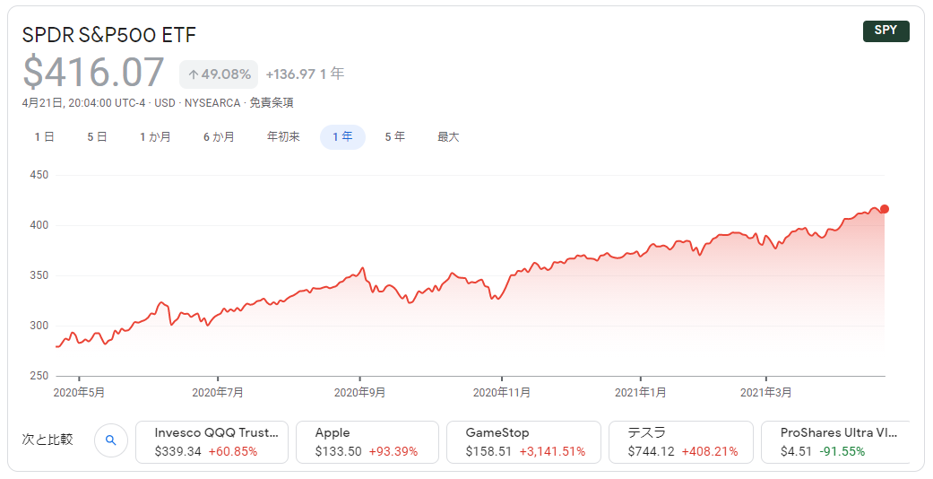Click the 2020年5月 axis label

tap(79, 393)
